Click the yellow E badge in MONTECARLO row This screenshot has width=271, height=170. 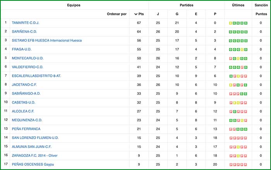point(238,58)
